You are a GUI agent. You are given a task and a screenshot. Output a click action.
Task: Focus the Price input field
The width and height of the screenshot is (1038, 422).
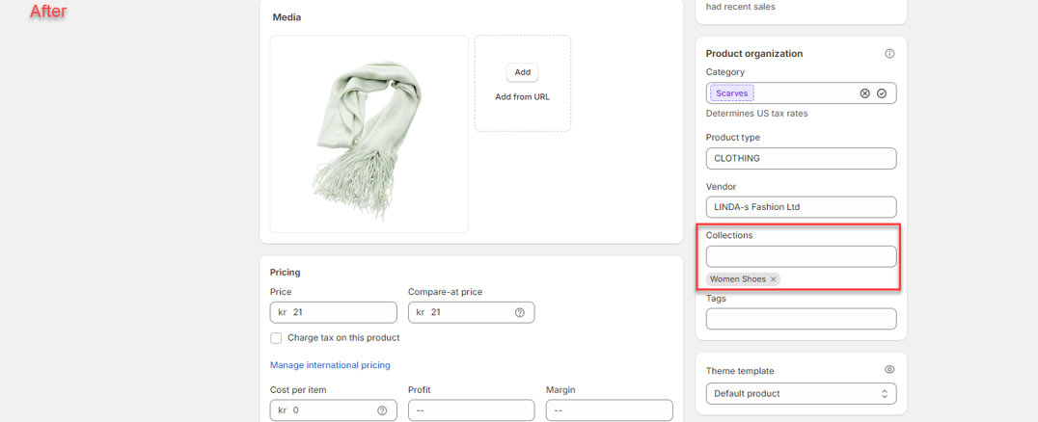pos(334,312)
